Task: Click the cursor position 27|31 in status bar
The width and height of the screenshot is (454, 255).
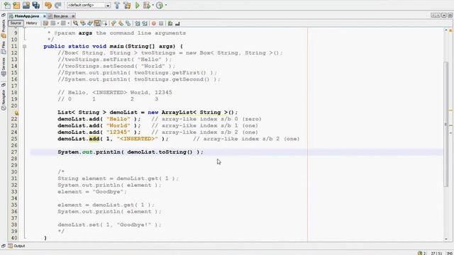Action: click(x=436, y=254)
